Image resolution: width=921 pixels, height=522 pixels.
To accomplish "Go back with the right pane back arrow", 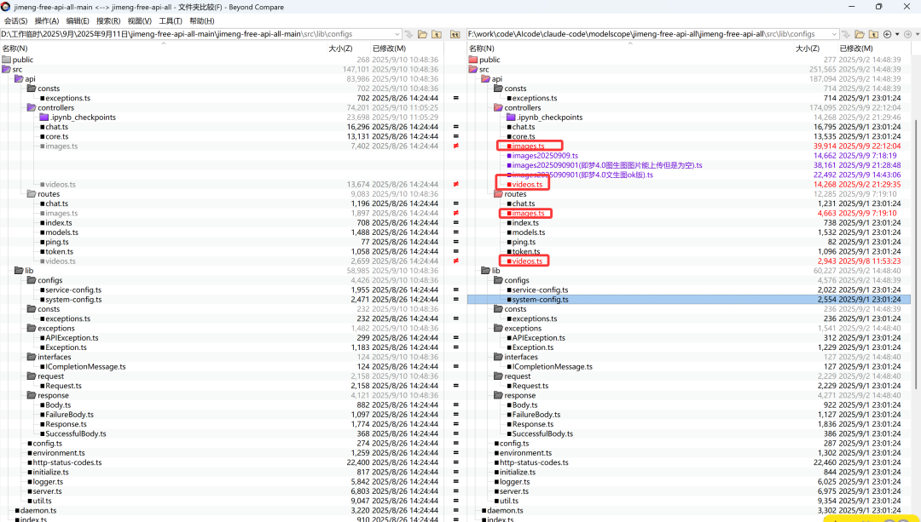I will [x=888, y=35].
